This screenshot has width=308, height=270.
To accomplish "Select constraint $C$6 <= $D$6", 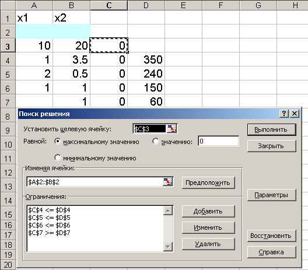I will tap(49, 225).
